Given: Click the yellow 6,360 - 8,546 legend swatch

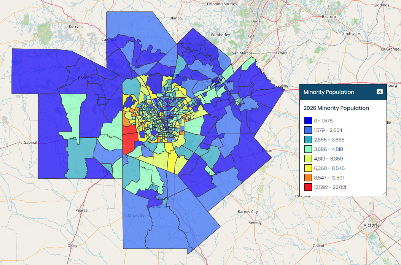Looking at the screenshot, I should click(x=308, y=168).
